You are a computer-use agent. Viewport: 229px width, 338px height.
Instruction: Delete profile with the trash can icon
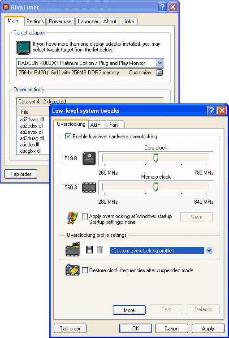(100, 250)
